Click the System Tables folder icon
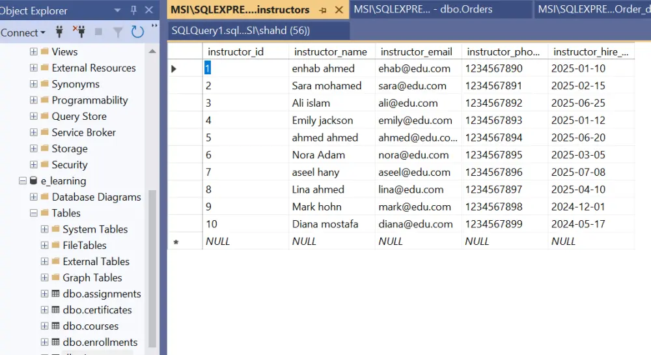Viewport: 651px width, 355px height. click(55, 229)
